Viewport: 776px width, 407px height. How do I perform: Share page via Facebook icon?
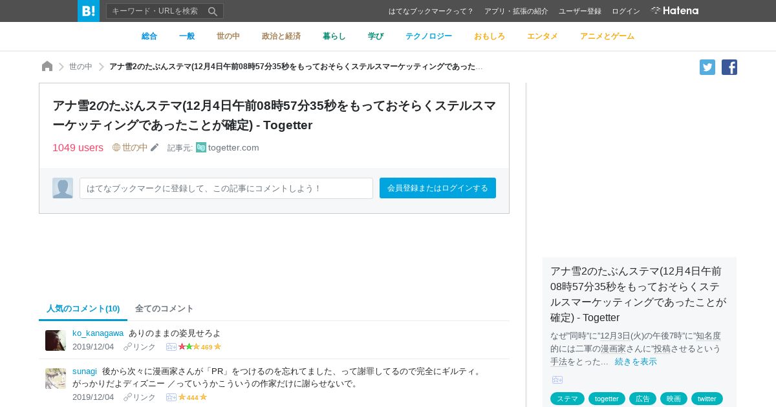(x=729, y=67)
